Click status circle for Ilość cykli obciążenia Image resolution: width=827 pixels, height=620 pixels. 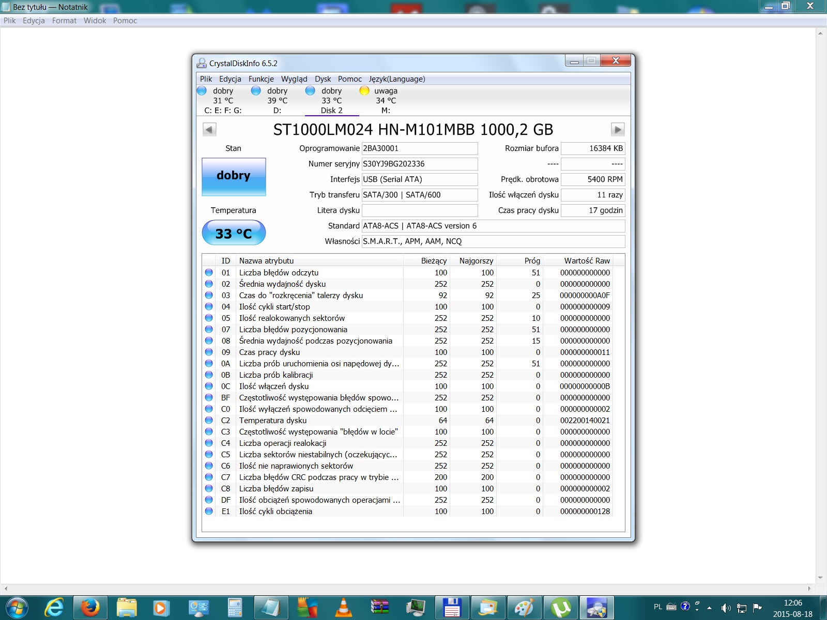[x=209, y=511]
